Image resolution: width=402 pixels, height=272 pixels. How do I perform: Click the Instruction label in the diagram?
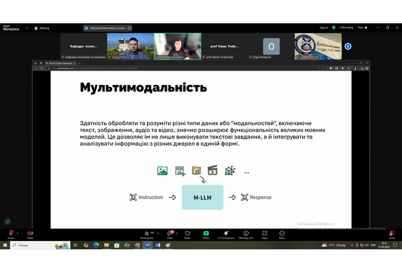point(150,198)
